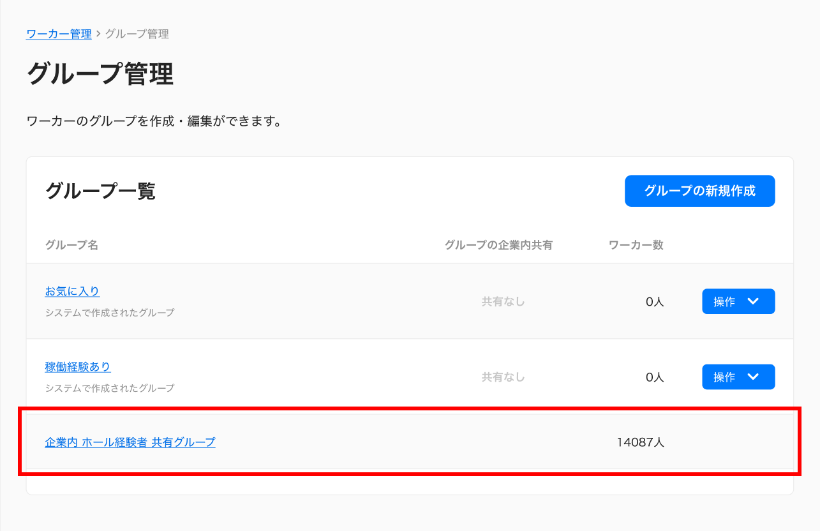820x531 pixels.
Task: Open the 稼働経験あり group link
Action: 78,367
